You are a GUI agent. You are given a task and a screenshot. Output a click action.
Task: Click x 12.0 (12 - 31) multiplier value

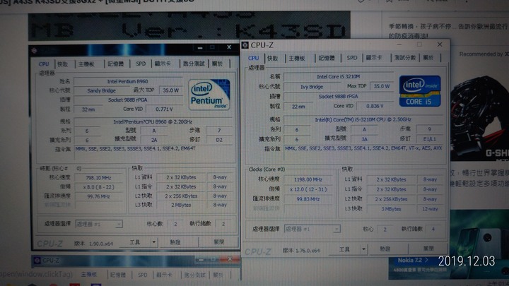308,189
